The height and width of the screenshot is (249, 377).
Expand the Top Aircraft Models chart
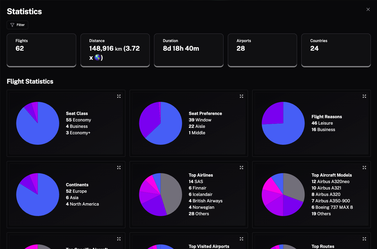(364, 168)
